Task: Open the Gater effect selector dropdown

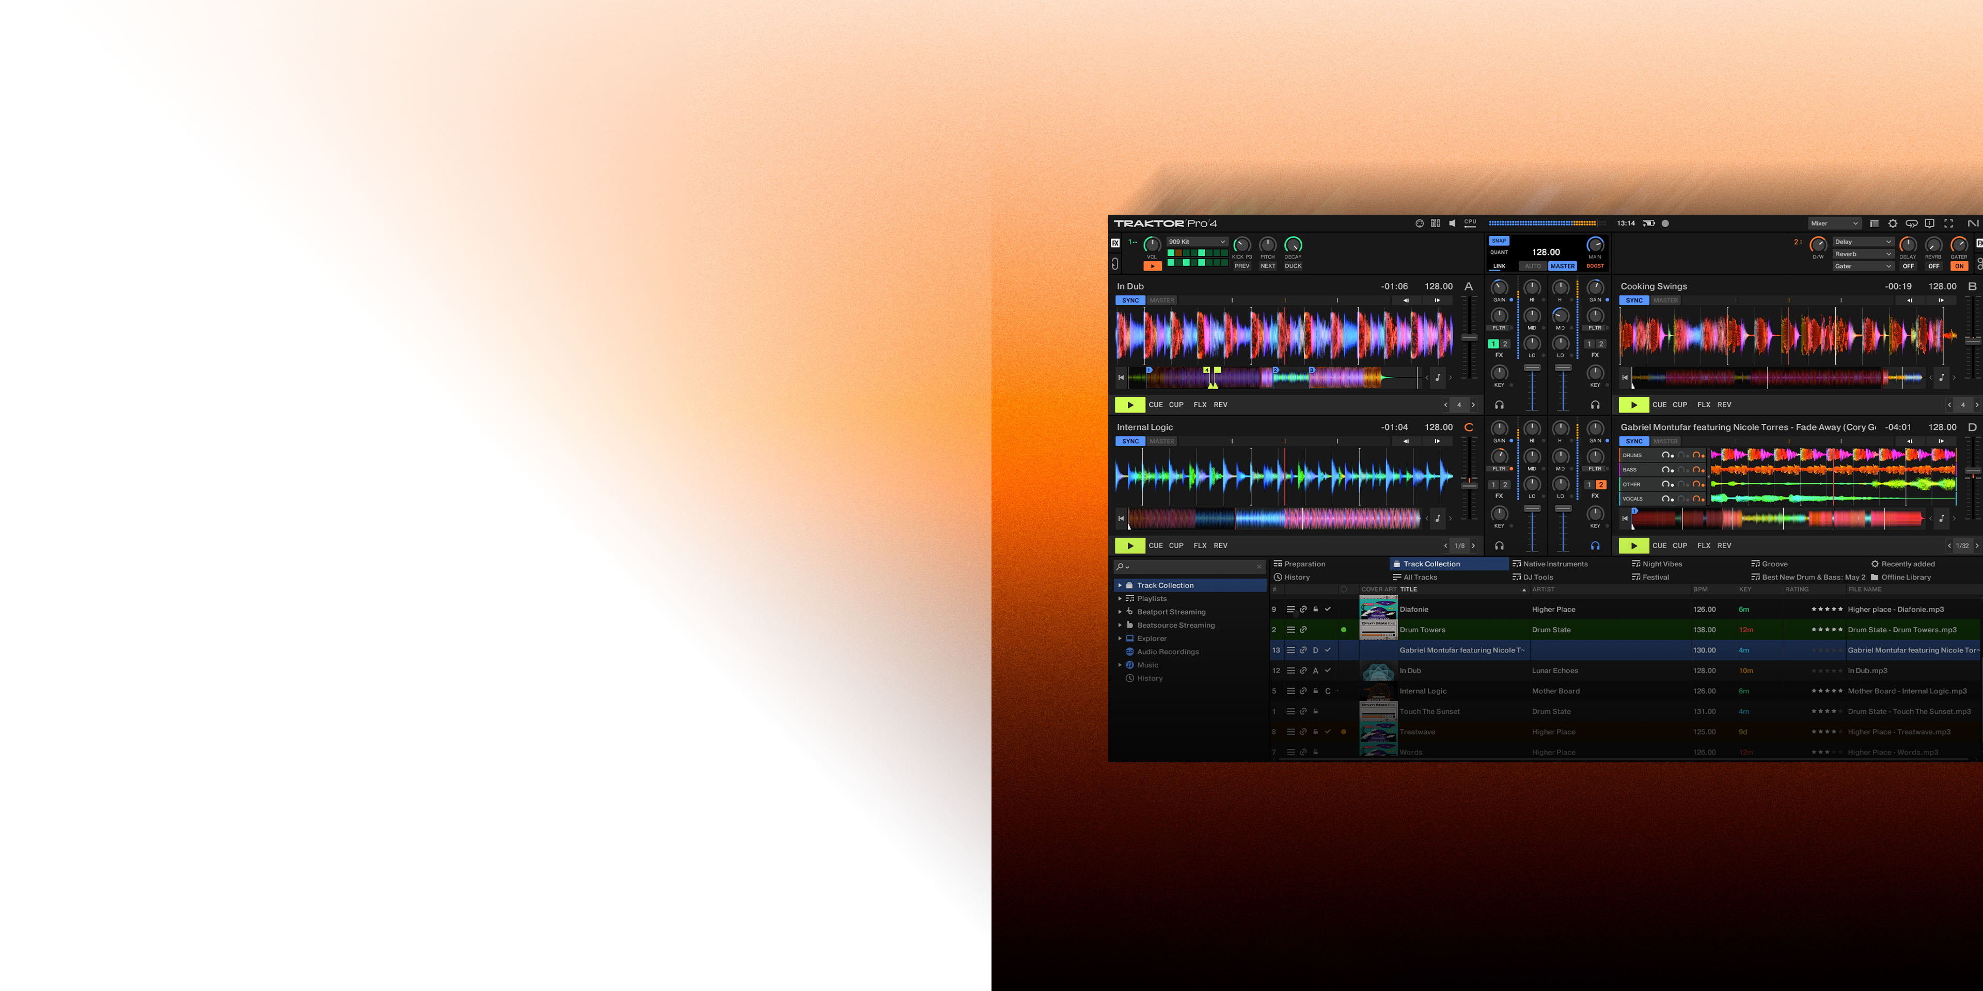Action: (1863, 266)
